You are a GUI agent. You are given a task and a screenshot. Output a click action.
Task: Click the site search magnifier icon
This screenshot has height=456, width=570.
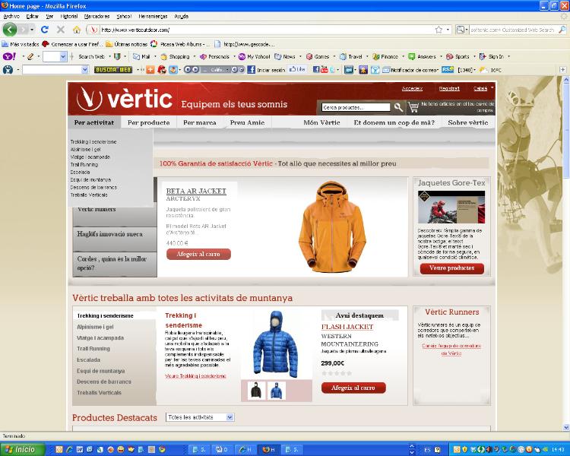click(398, 107)
